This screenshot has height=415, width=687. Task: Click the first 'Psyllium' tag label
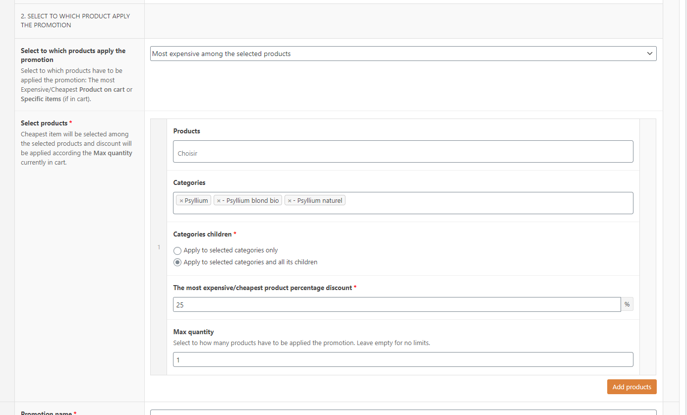(196, 201)
